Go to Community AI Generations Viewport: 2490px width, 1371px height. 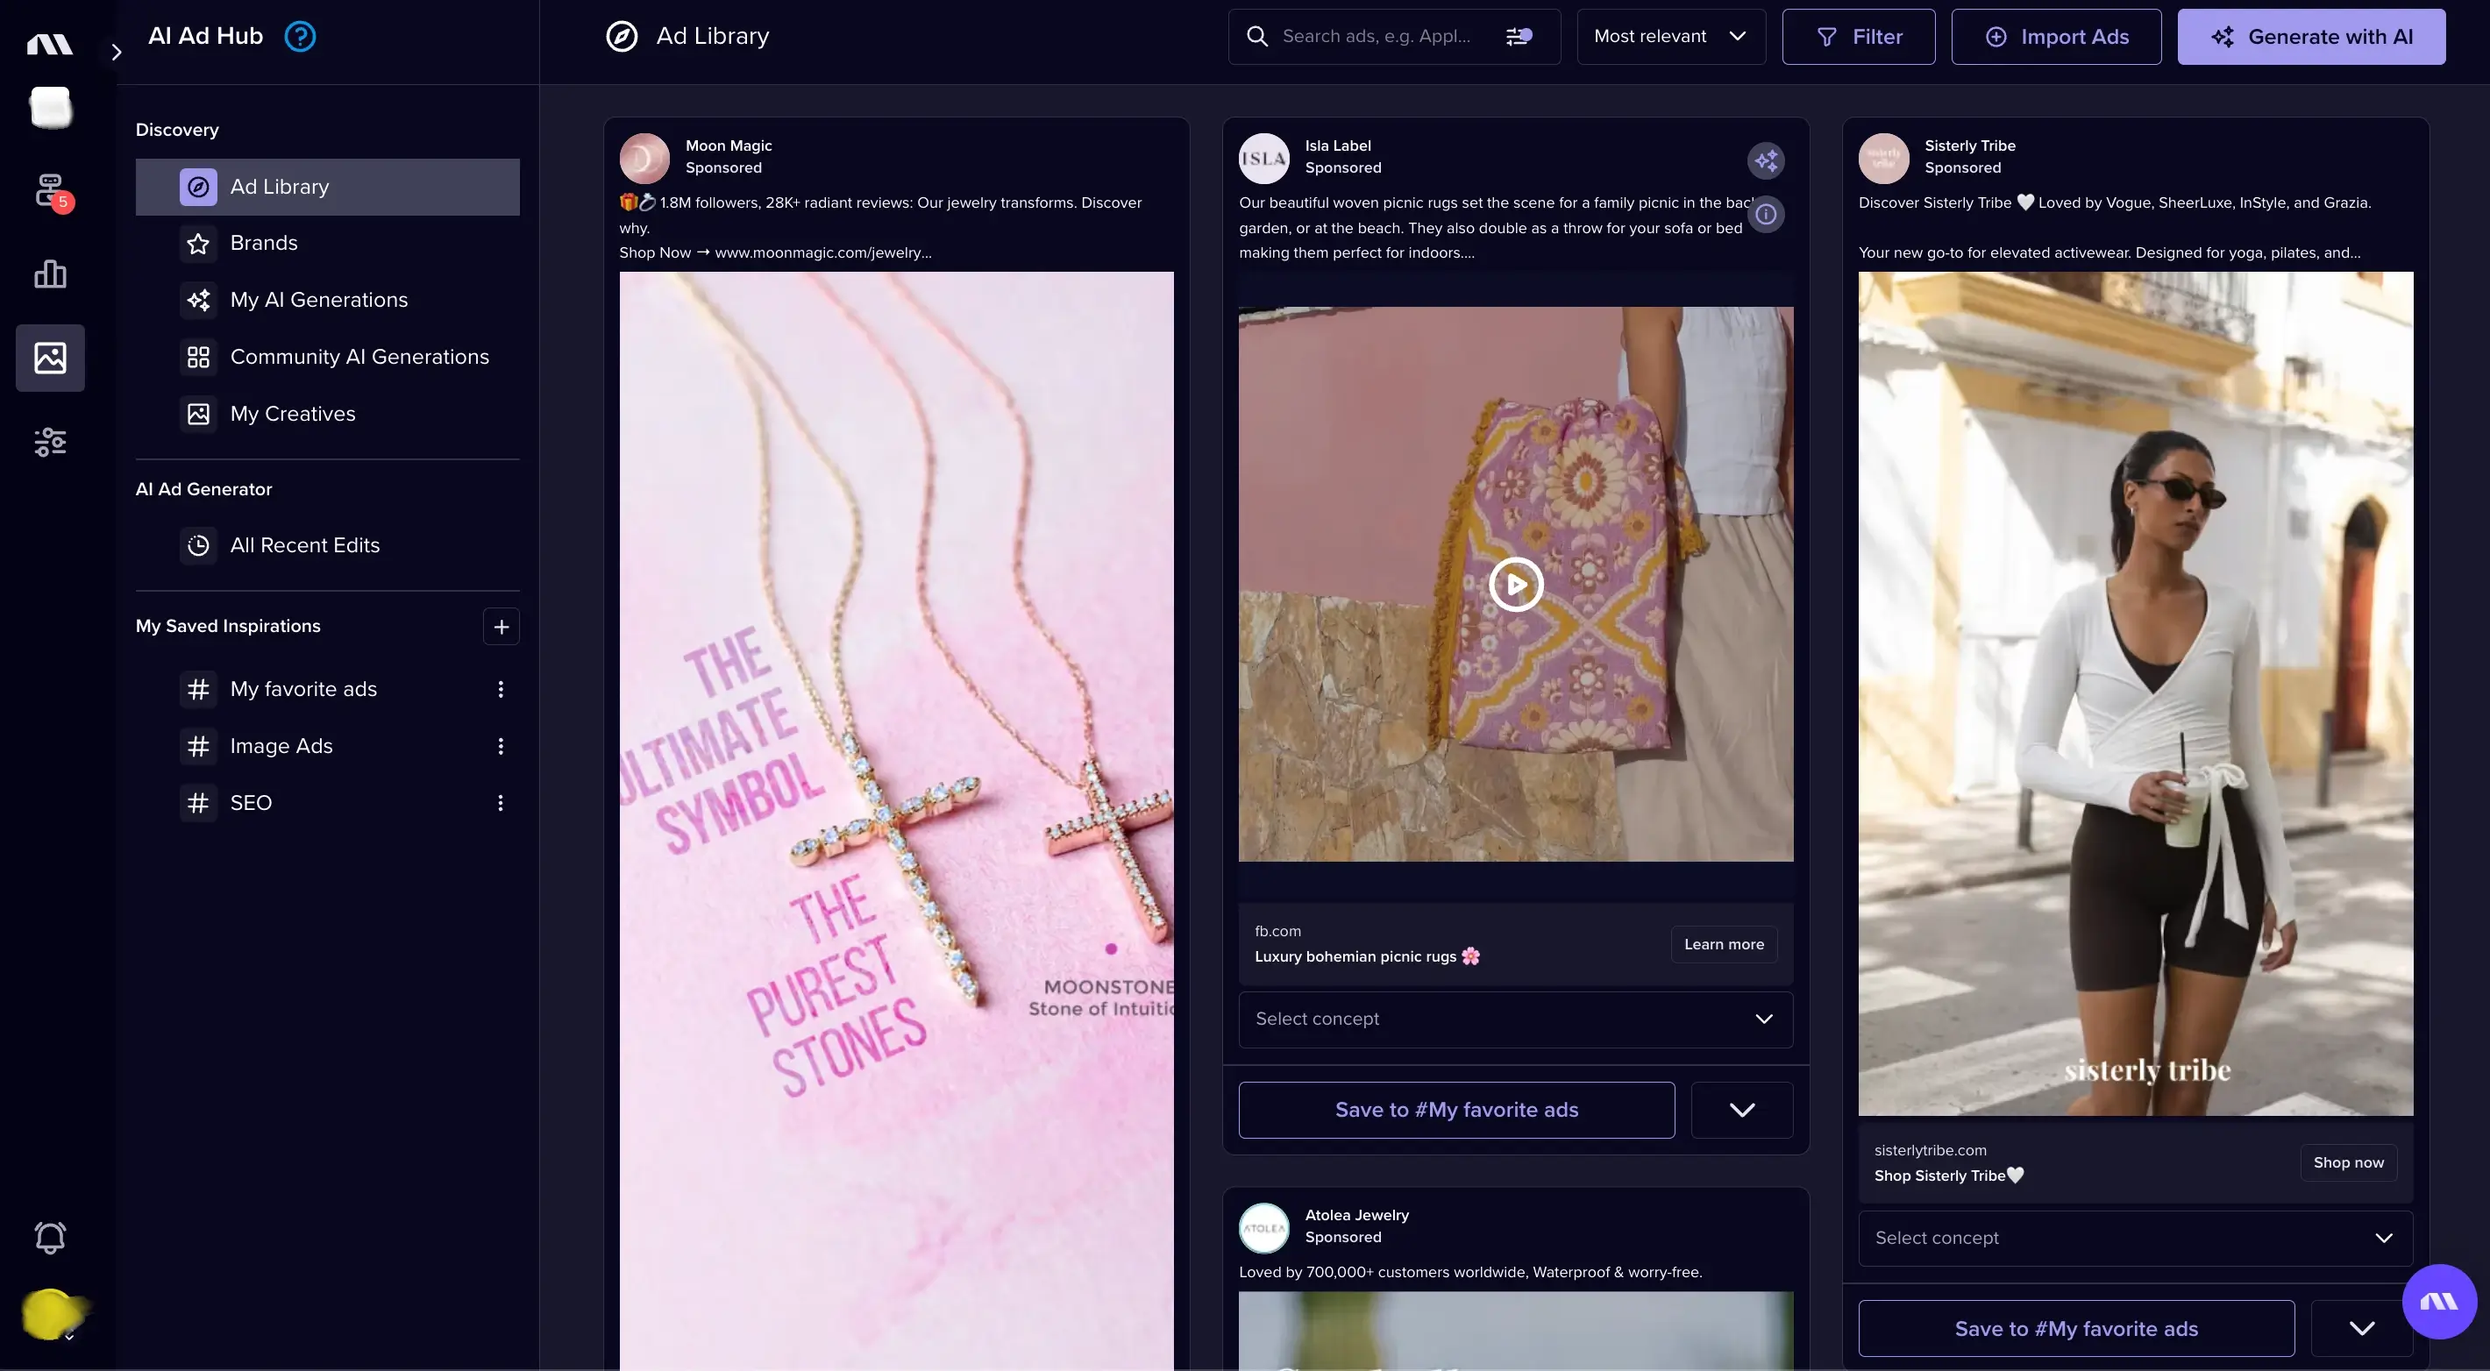pos(359,358)
